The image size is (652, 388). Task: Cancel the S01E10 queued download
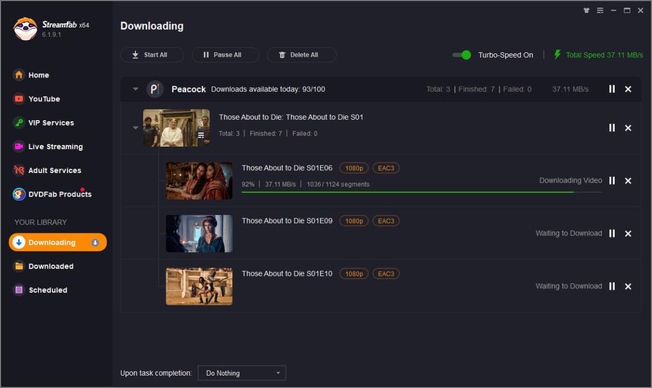628,286
